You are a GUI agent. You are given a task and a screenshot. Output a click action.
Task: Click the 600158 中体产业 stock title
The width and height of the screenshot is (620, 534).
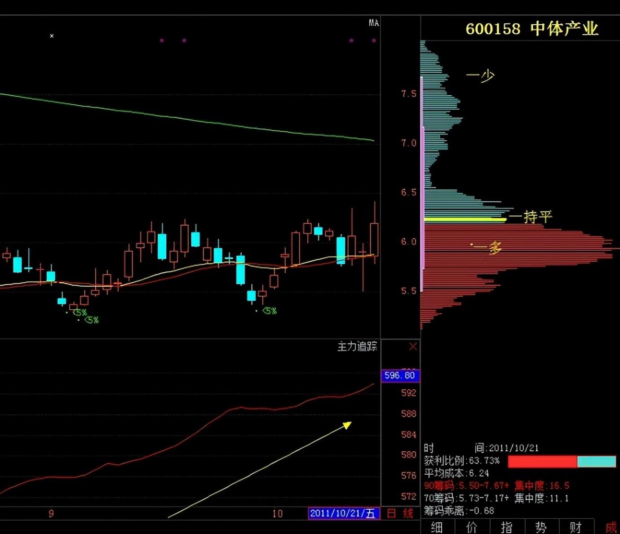point(532,29)
